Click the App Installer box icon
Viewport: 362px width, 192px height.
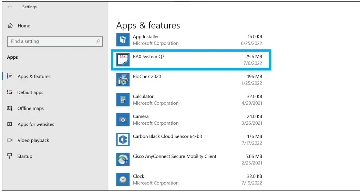[x=123, y=40]
